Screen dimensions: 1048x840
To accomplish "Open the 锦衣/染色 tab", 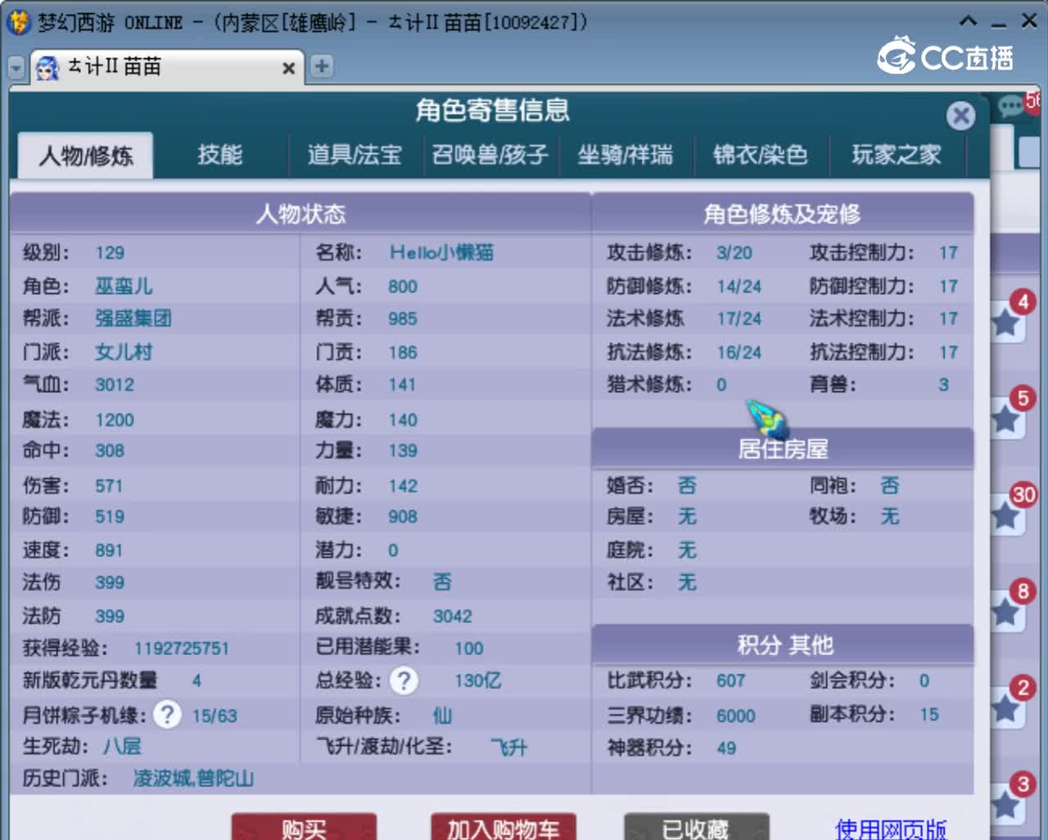I will tap(761, 155).
